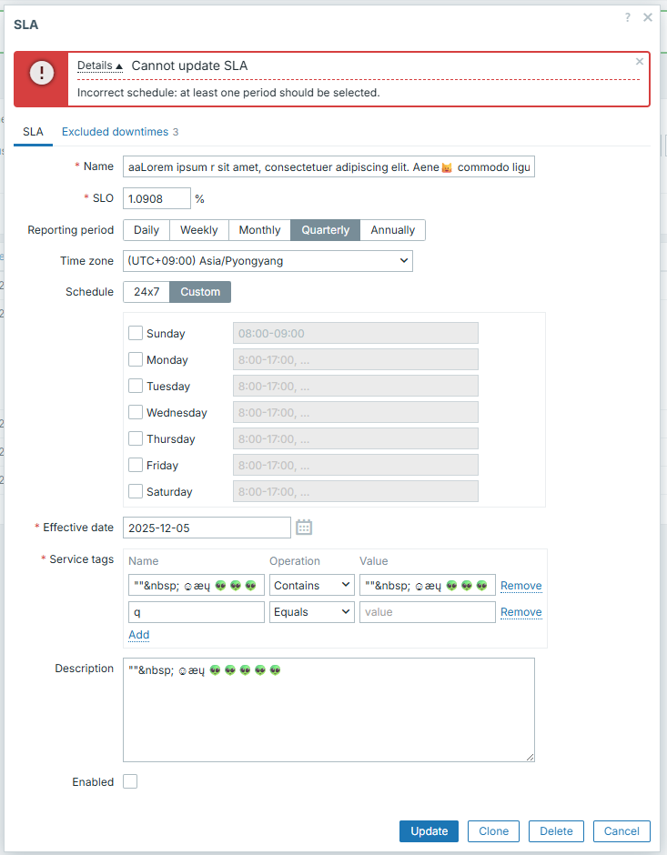Choose the 24x7 schedule option
The image size is (667, 855).
point(146,292)
